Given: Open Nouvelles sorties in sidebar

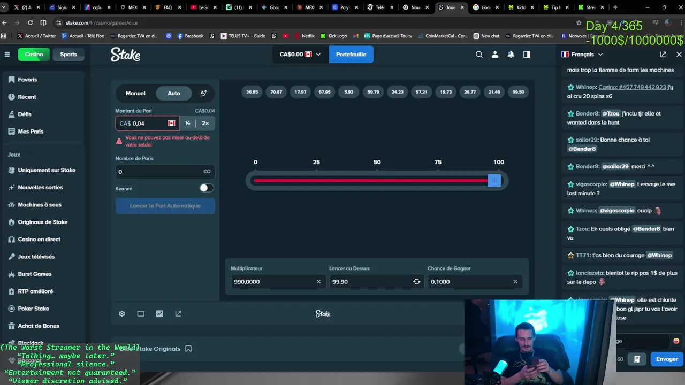Looking at the screenshot, I should click(x=43, y=188).
